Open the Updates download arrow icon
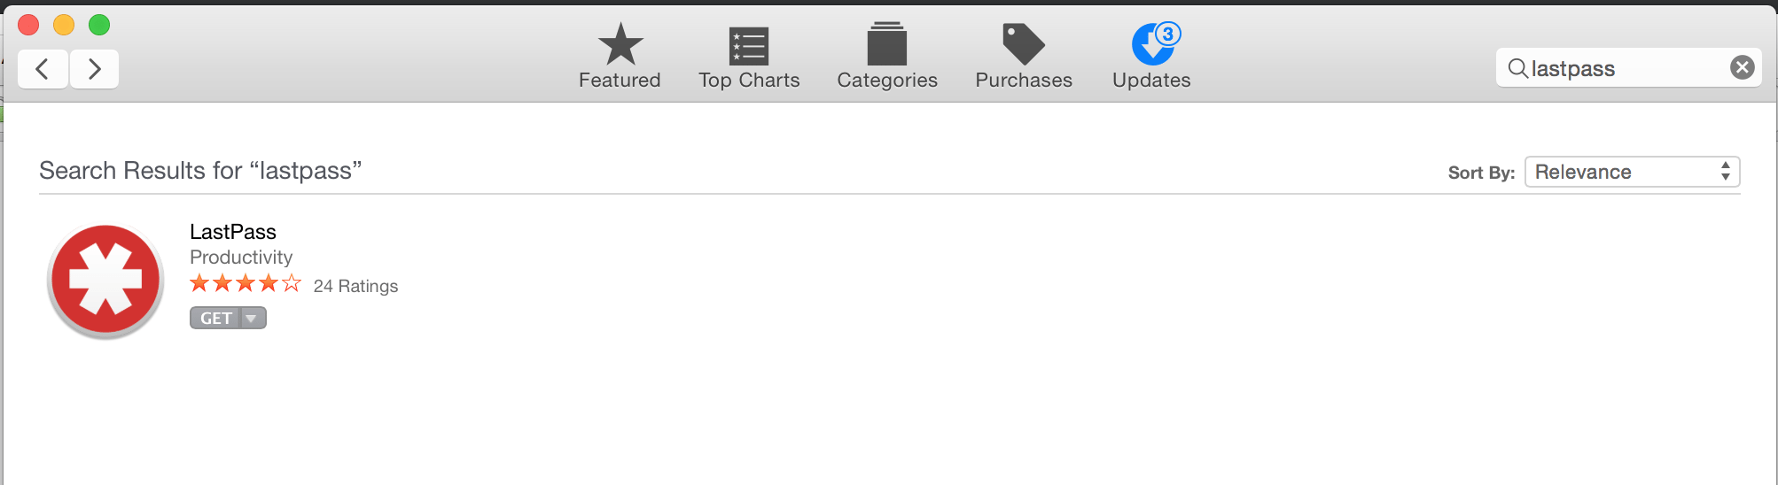 coord(1155,43)
